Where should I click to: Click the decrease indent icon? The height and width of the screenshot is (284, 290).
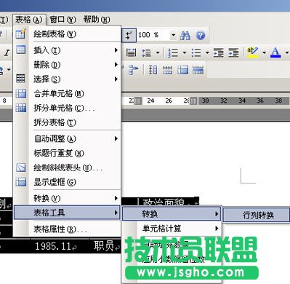click(219, 52)
